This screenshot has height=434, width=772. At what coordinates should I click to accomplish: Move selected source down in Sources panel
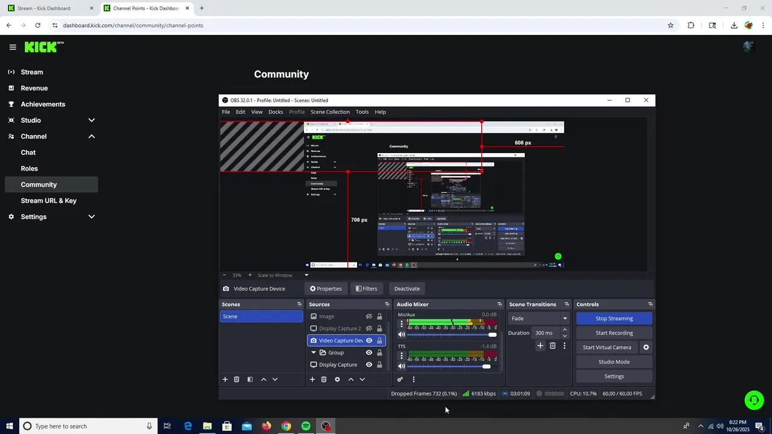[362, 379]
